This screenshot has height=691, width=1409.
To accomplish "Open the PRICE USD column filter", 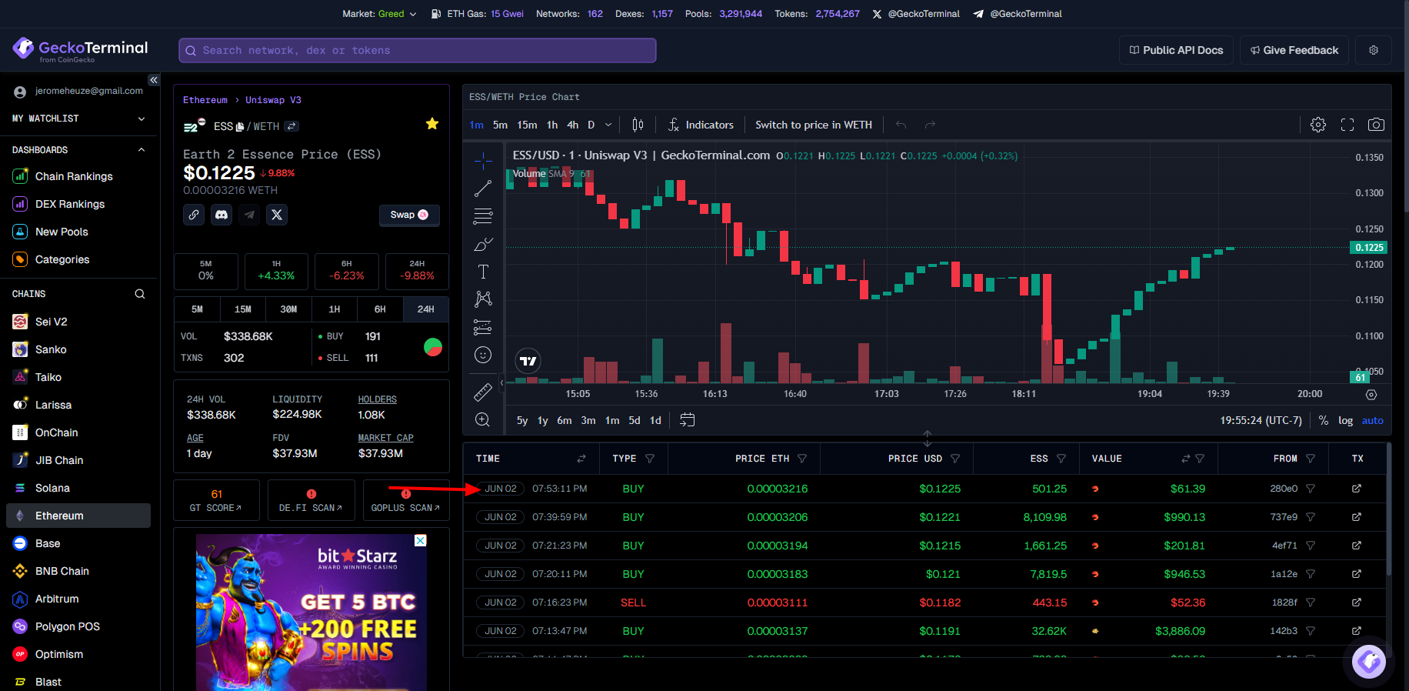I will (x=955, y=459).
